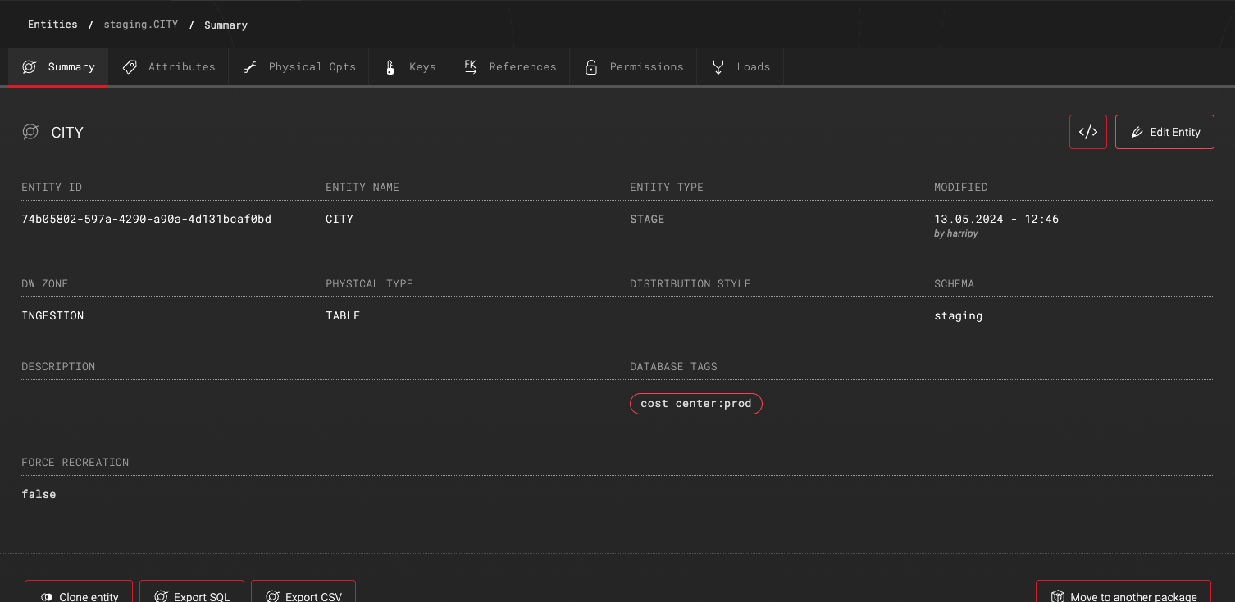
Task: Click the Export CSV button
Action: click(303, 595)
